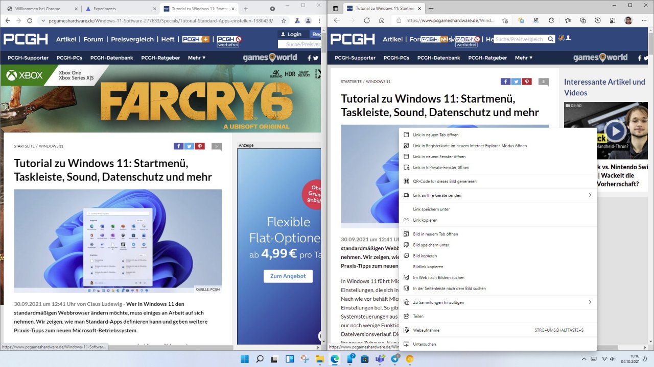This screenshot has width=654, height=367.
Task: Click Chrome's back arrow button
Action: click(7, 20)
